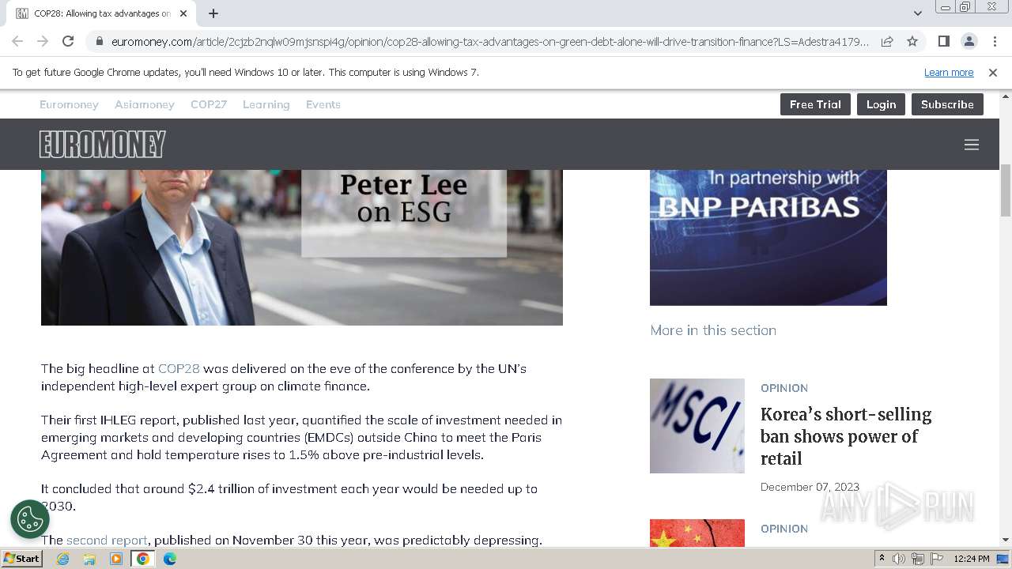
Task: Click the scrollbar down arrow
Action: tap(1006, 540)
